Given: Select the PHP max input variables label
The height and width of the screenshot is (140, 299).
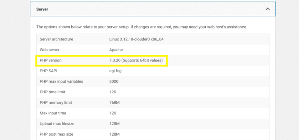Looking at the screenshot, I should (x=62, y=82).
